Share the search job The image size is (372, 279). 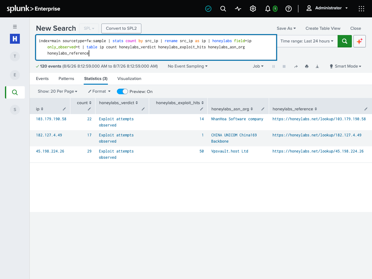click(296, 66)
